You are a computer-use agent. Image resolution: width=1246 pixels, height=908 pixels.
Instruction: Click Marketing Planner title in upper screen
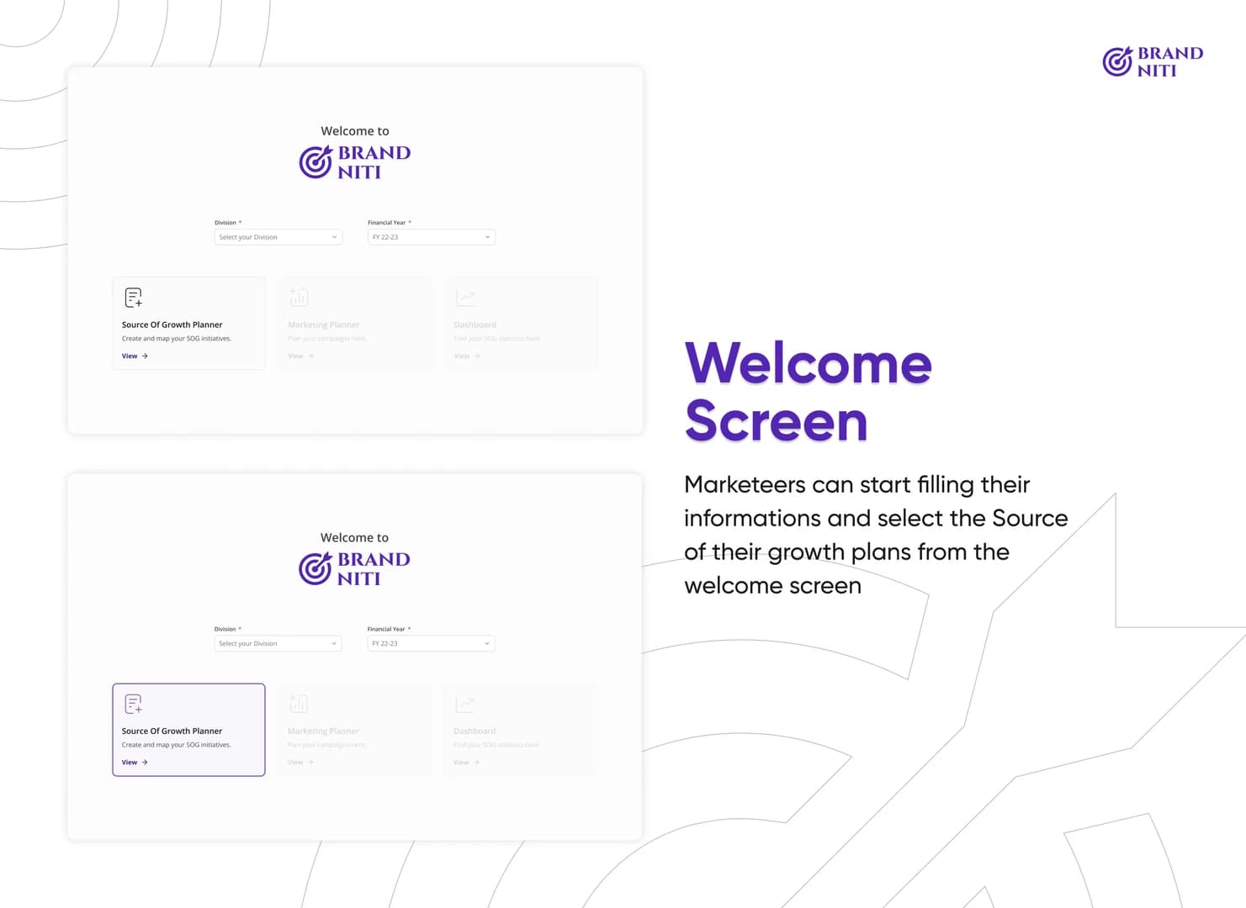pyautogui.click(x=324, y=325)
